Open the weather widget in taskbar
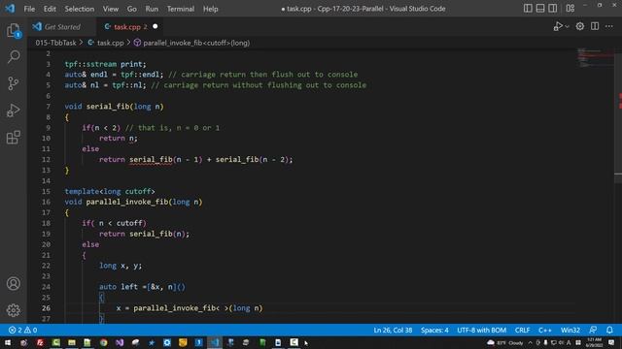Viewport: 622px width, 349px height. click(505, 342)
